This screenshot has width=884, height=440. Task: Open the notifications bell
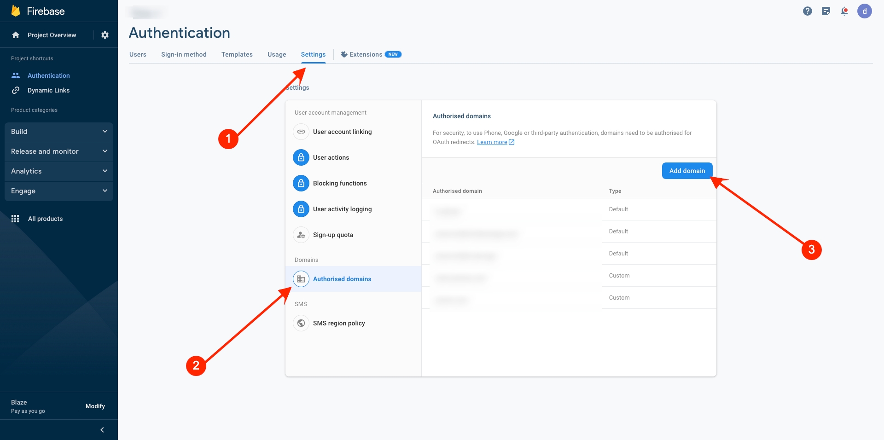844,11
